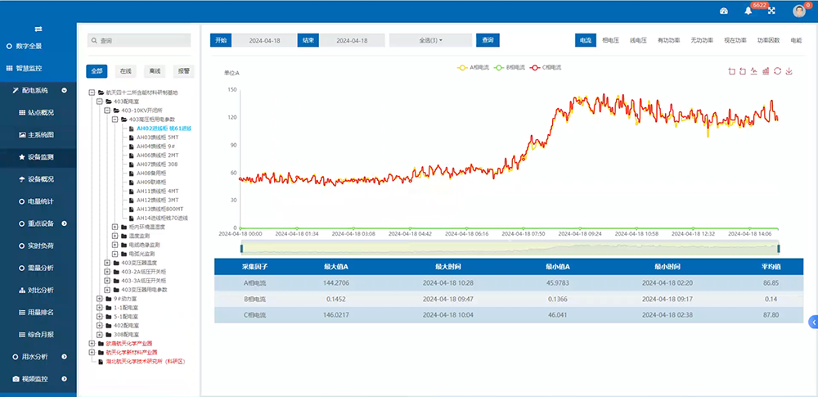Viewport: 818px width, 397px height.
Task: Click the notification bell icon
Action: (x=748, y=11)
